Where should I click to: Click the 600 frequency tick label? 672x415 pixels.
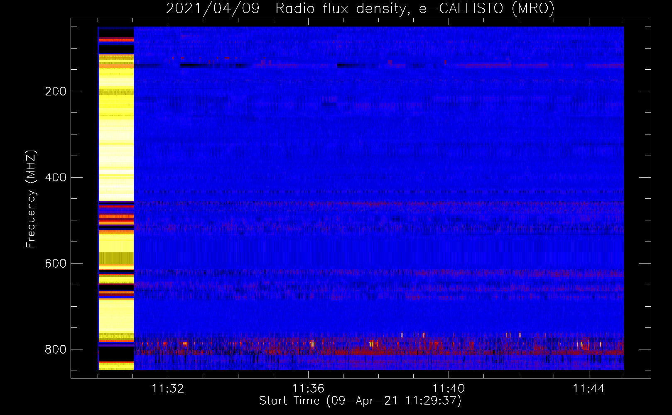(56, 264)
